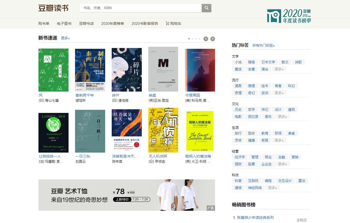Select the 编程 tag
Image resolution: width=350 pixels, height=223 pixels.
coord(268,181)
